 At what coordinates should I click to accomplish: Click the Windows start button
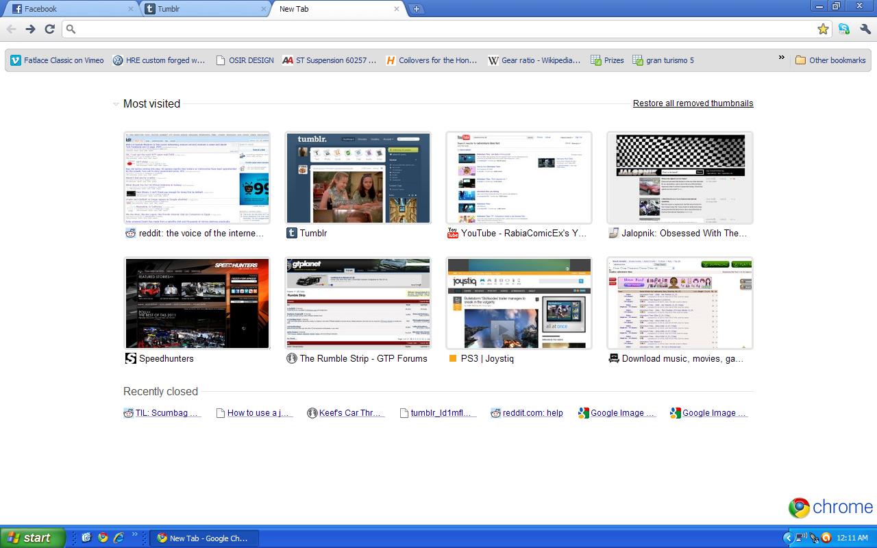coord(32,538)
